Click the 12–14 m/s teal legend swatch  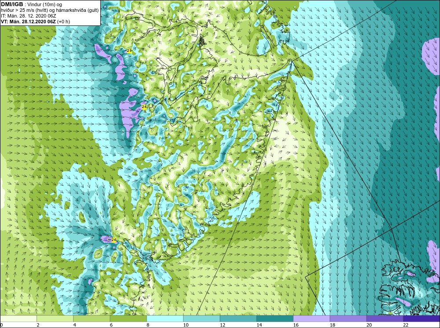(x=238, y=318)
